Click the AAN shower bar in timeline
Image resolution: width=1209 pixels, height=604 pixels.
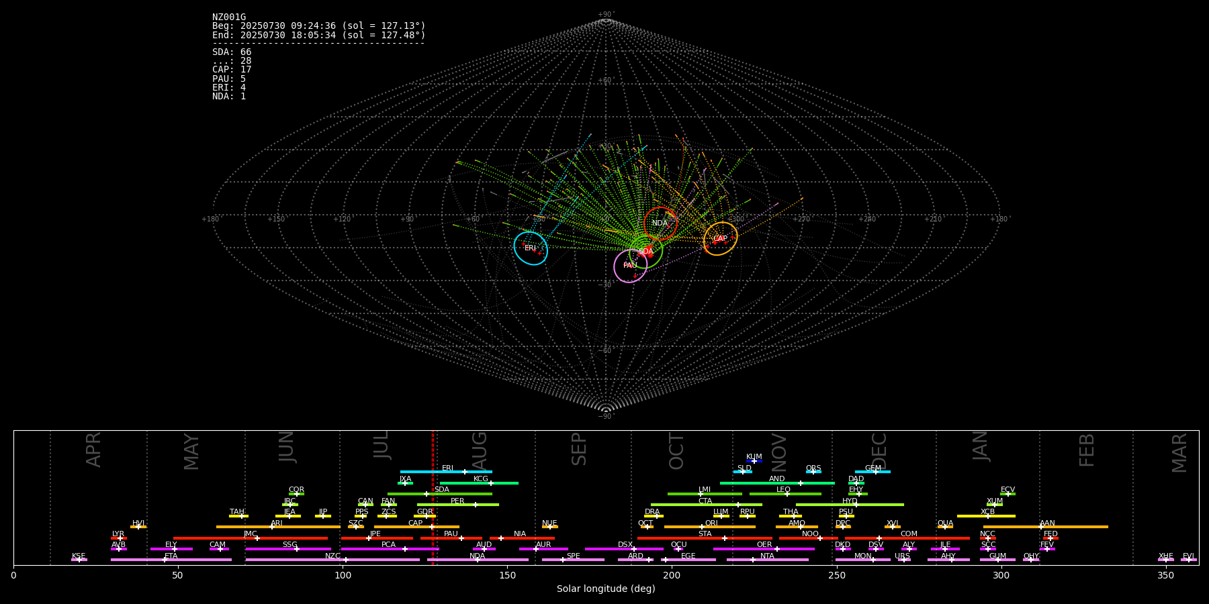(1046, 527)
